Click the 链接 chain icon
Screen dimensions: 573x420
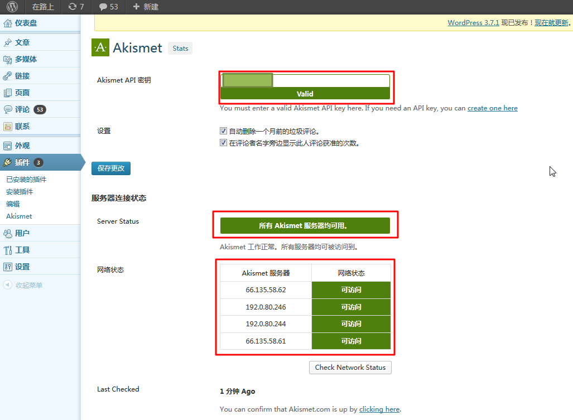(x=8, y=76)
